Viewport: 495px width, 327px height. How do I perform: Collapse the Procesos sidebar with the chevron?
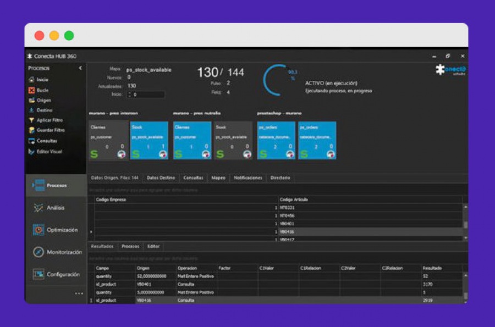(80, 68)
